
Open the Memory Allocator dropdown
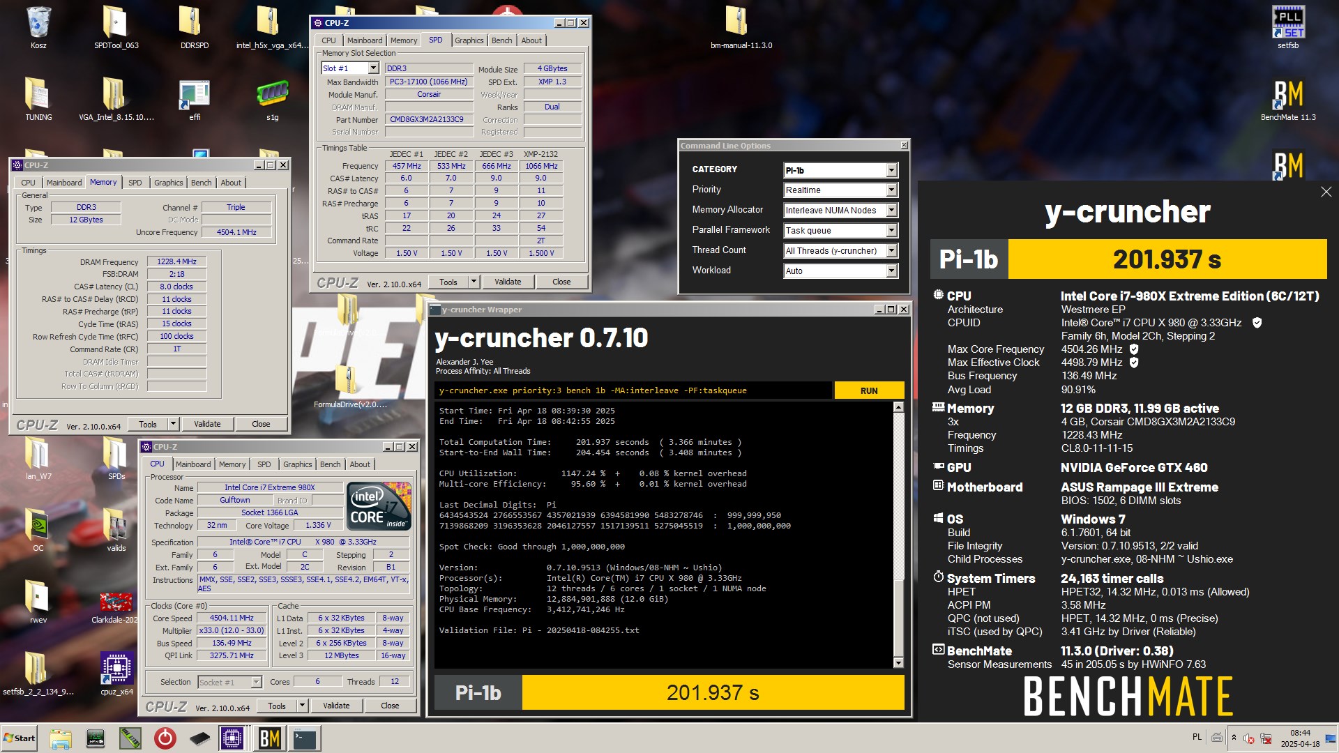[x=891, y=211]
